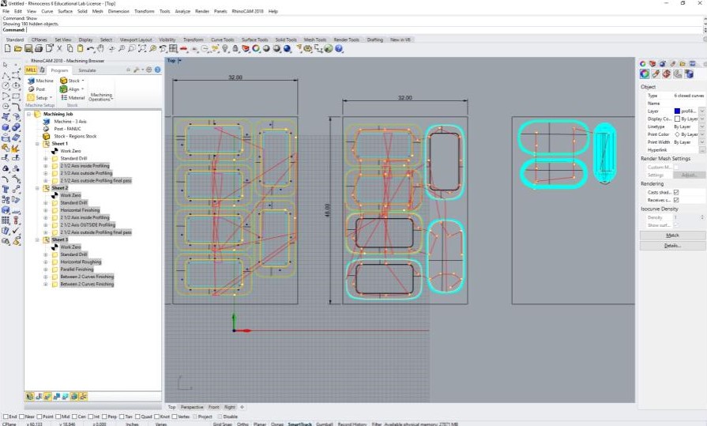Click the Hyperlink ellipsis button
This screenshot has height=426, width=707.
pos(702,149)
